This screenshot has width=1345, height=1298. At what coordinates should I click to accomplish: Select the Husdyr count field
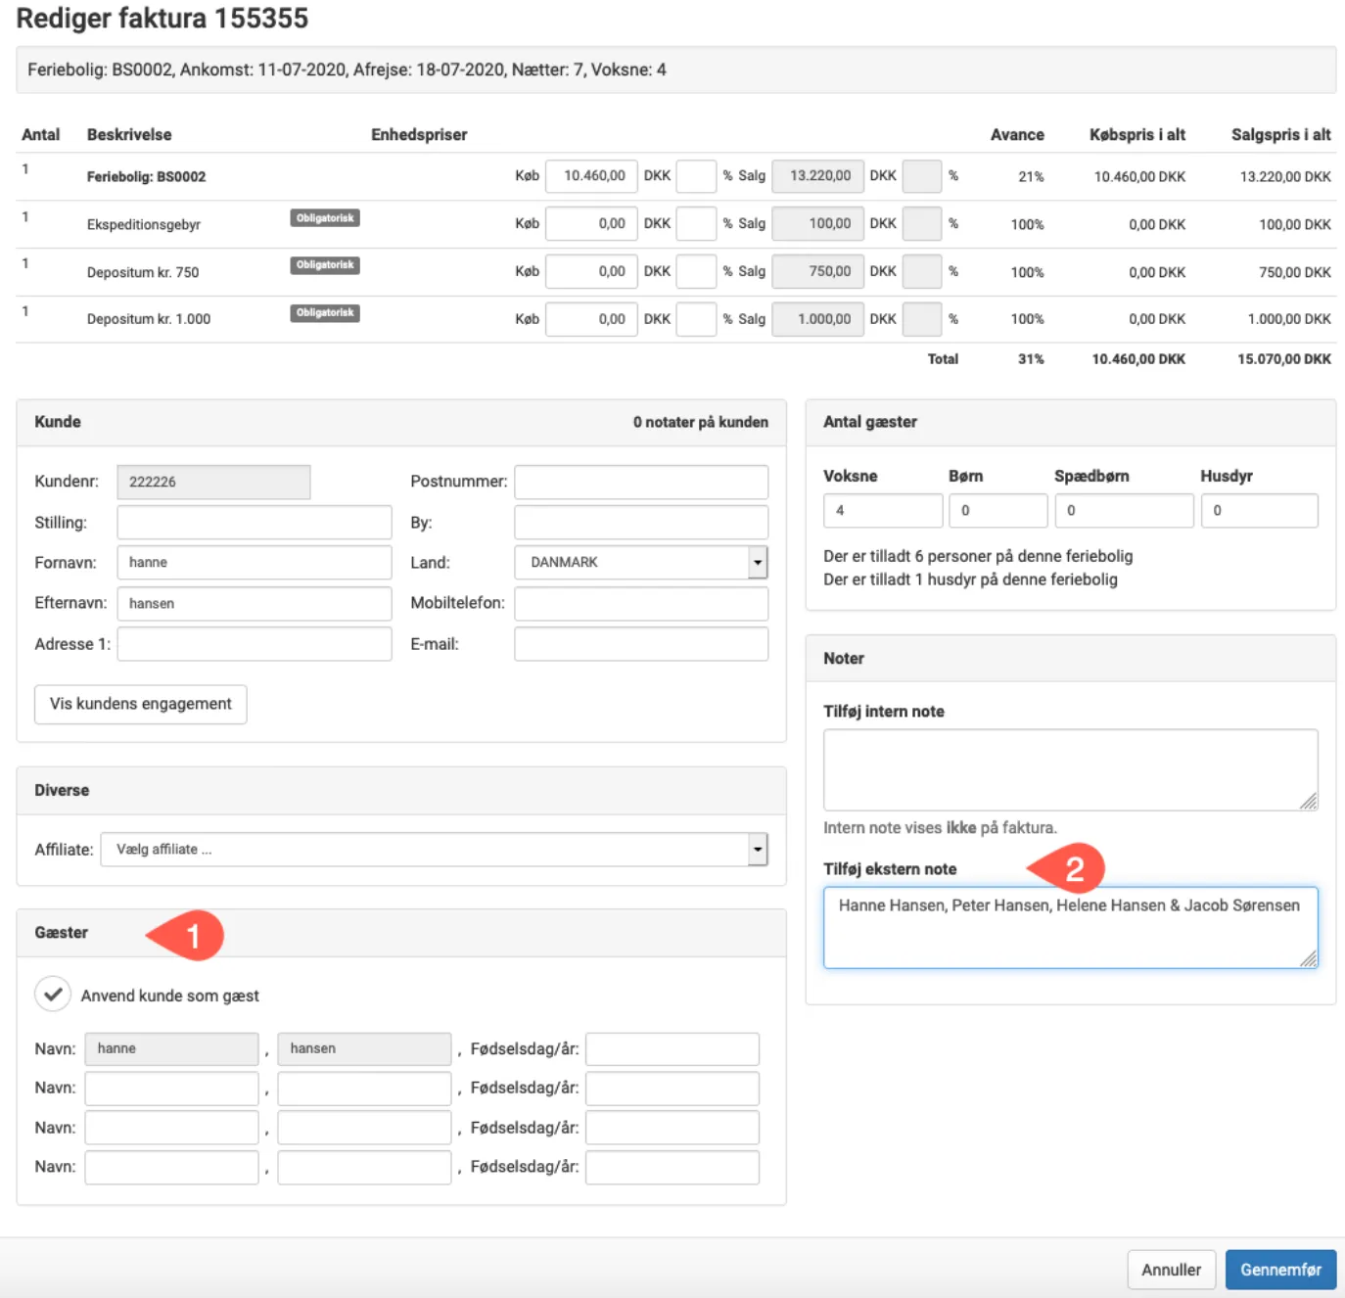point(1258,511)
